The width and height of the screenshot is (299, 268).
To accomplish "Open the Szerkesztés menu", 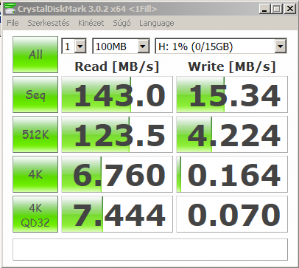I will tap(49, 23).
